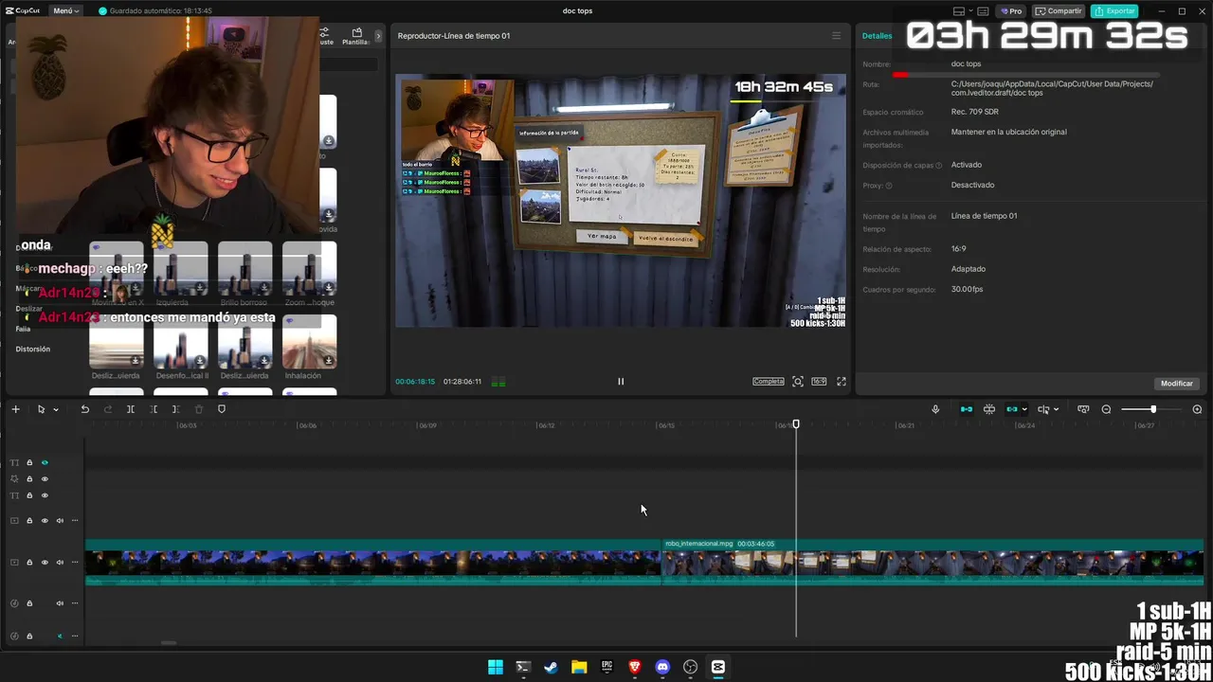1213x682 pixels.
Task: Click the Exportar button
Action: pos(1114,11)
